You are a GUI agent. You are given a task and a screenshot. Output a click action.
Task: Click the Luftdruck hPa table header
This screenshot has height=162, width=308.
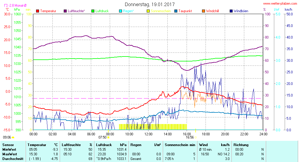(x=111, y=145)
